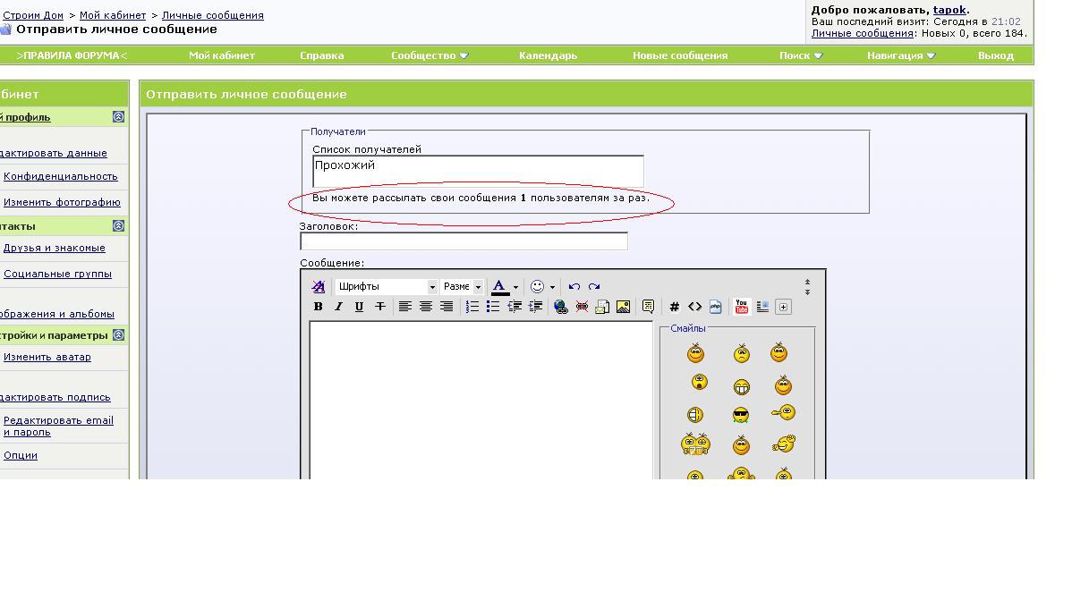Open Новые сообщения in navbar

(679, 55)
